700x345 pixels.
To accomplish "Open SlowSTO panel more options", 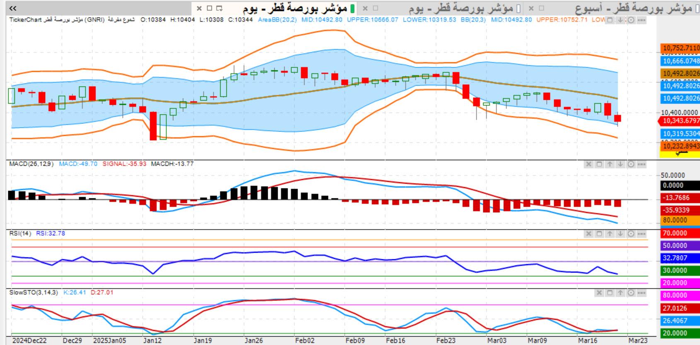I will [x=642, y=293].
